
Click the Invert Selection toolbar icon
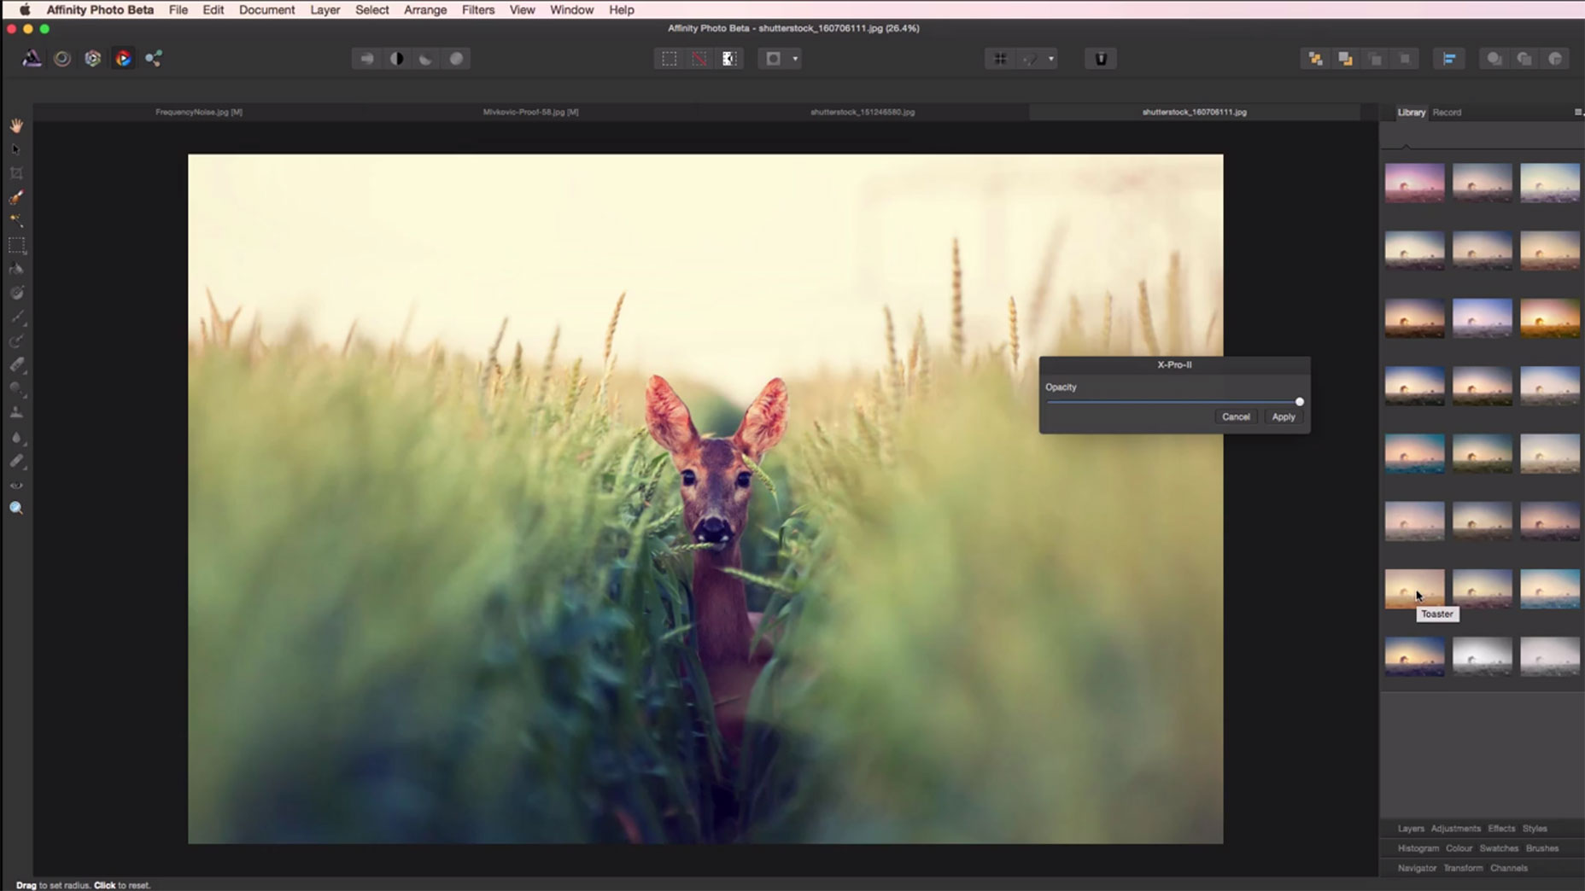(x=729, y=59)
